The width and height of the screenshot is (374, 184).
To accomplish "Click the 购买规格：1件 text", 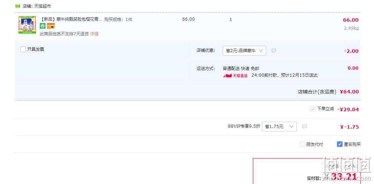I will (118, 20).
